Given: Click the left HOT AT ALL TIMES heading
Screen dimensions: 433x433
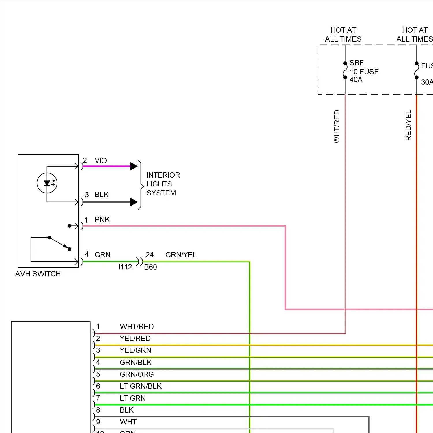Looking at the screenshot, I should (343, 35).
